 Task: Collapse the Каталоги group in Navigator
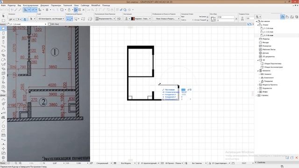click(x=258, y=70)
